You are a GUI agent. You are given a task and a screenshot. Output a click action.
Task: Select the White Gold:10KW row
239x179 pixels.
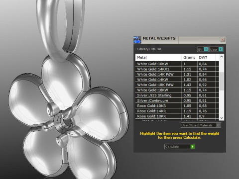tap(177, 64)
